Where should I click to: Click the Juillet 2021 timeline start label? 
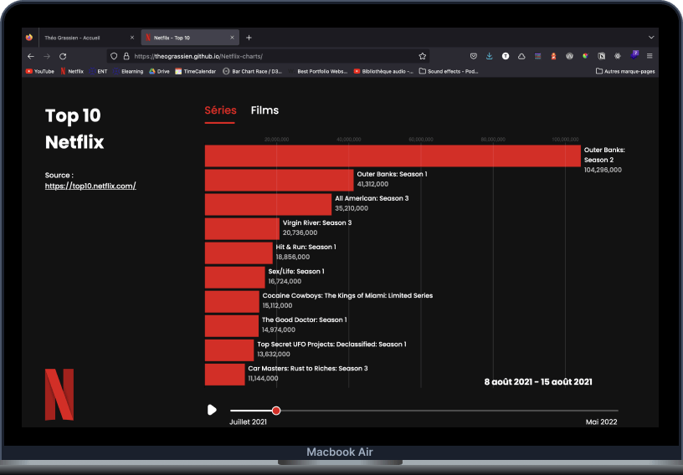(249, 421)
